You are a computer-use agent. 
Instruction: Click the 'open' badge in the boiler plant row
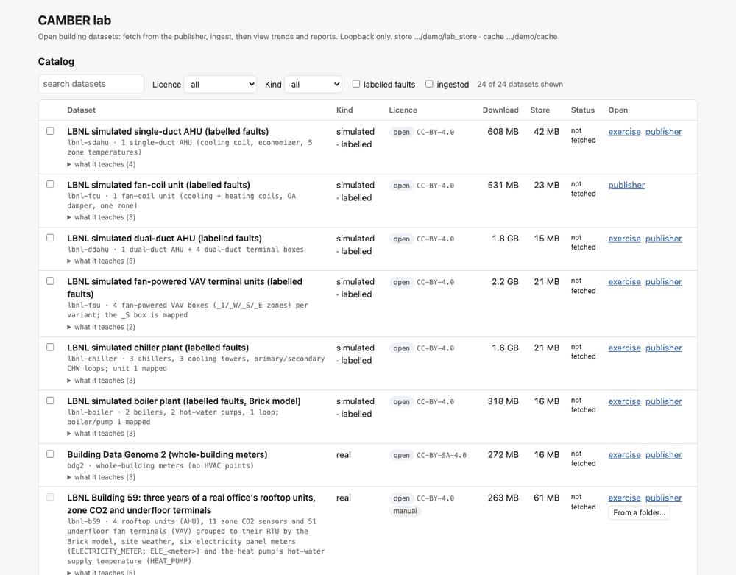click(x=401, y=402)
